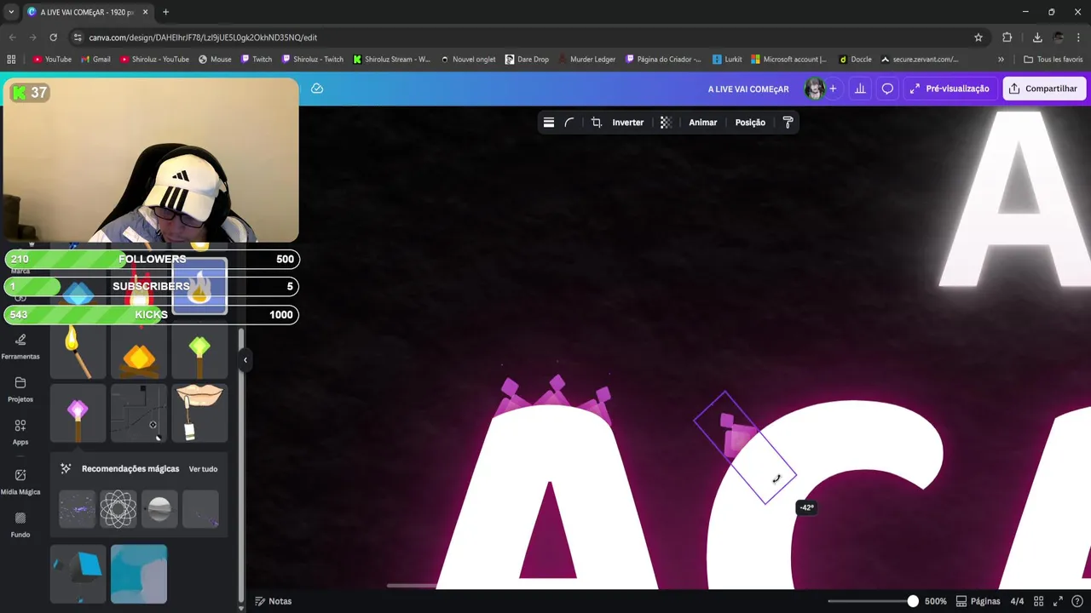The image size is (1091, 613).
Task: Open a new browser tab
Action: pyautogui.click(x=166, y=12)
